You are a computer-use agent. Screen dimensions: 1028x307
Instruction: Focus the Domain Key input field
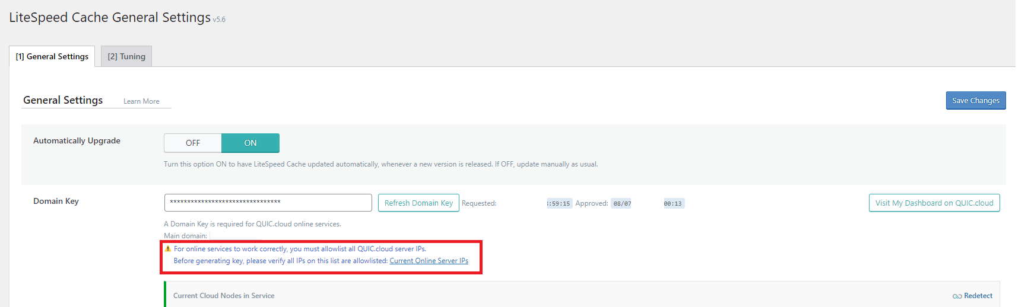coord(268,203)
